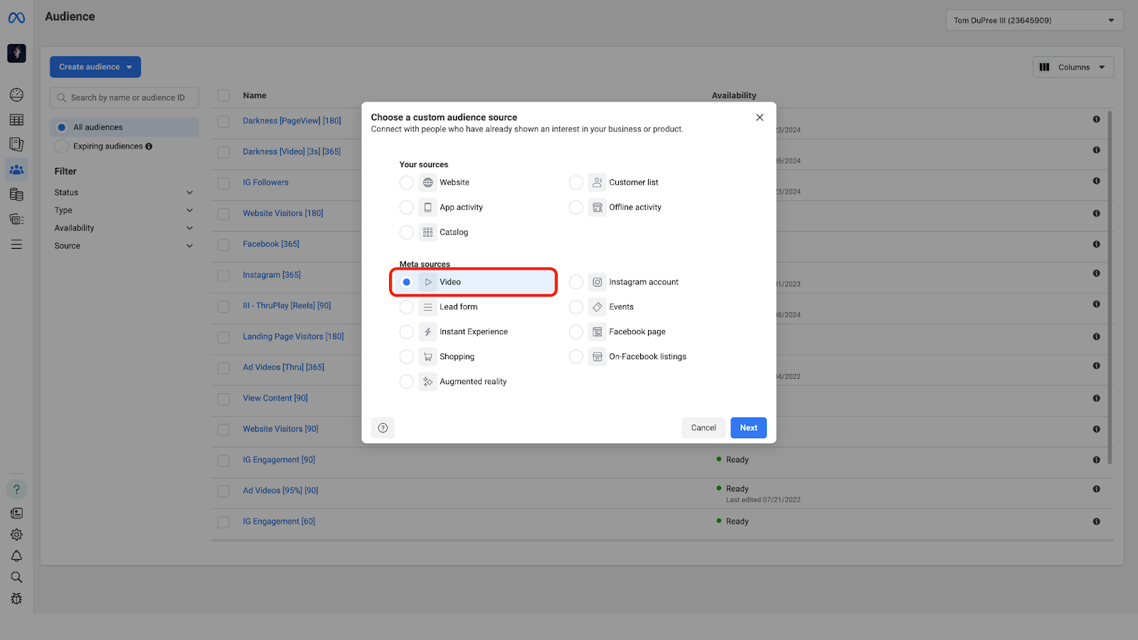Open the Audiences people icon in sidebar
Screen dimensions: 1138x640
[16, 169]
